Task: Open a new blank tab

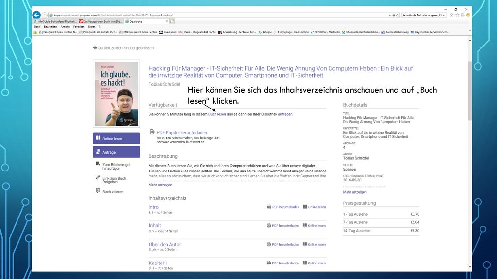Action: coord(172,21)
